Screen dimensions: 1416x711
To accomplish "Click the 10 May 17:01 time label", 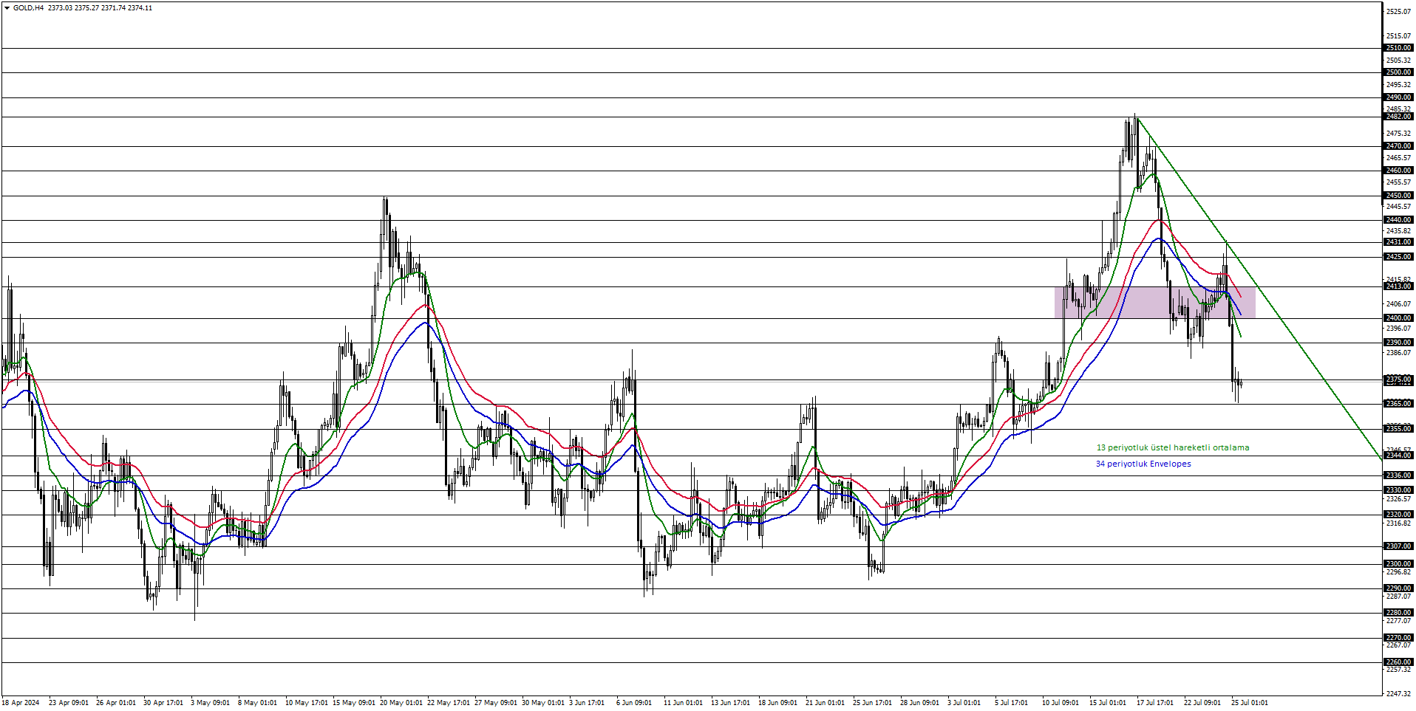I will coord(307,703).
